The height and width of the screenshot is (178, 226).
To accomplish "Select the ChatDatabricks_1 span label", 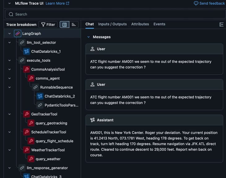I will [x=46, y=52].
